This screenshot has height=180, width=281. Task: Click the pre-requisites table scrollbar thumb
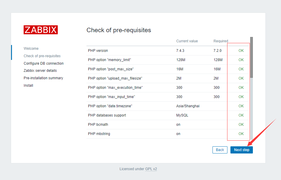pos(251,57)
